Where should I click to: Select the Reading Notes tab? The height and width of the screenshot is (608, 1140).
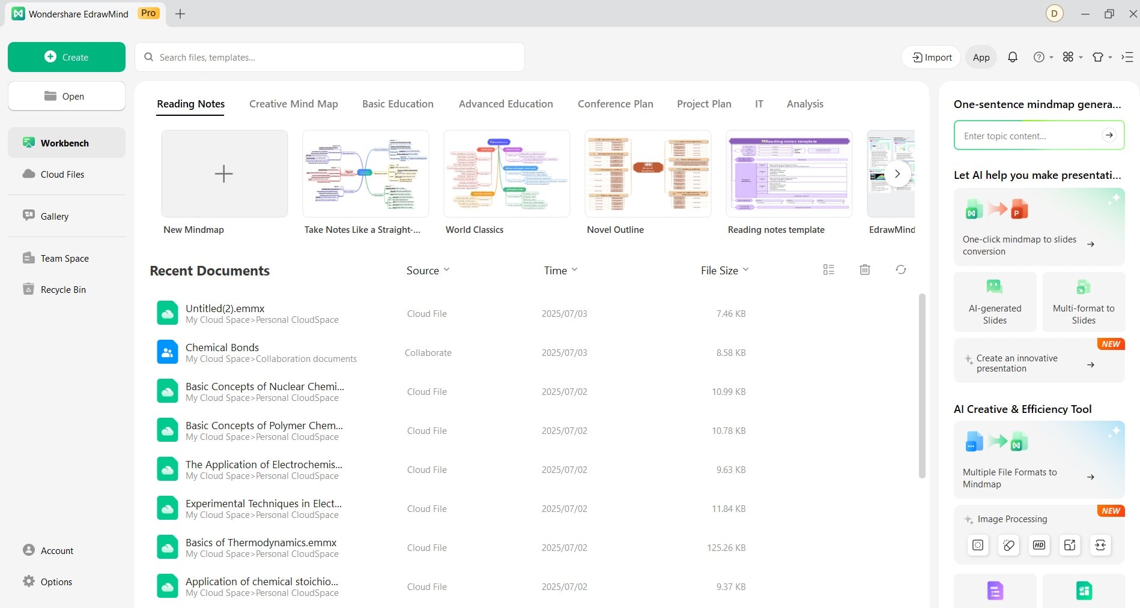tap(191, 104)
